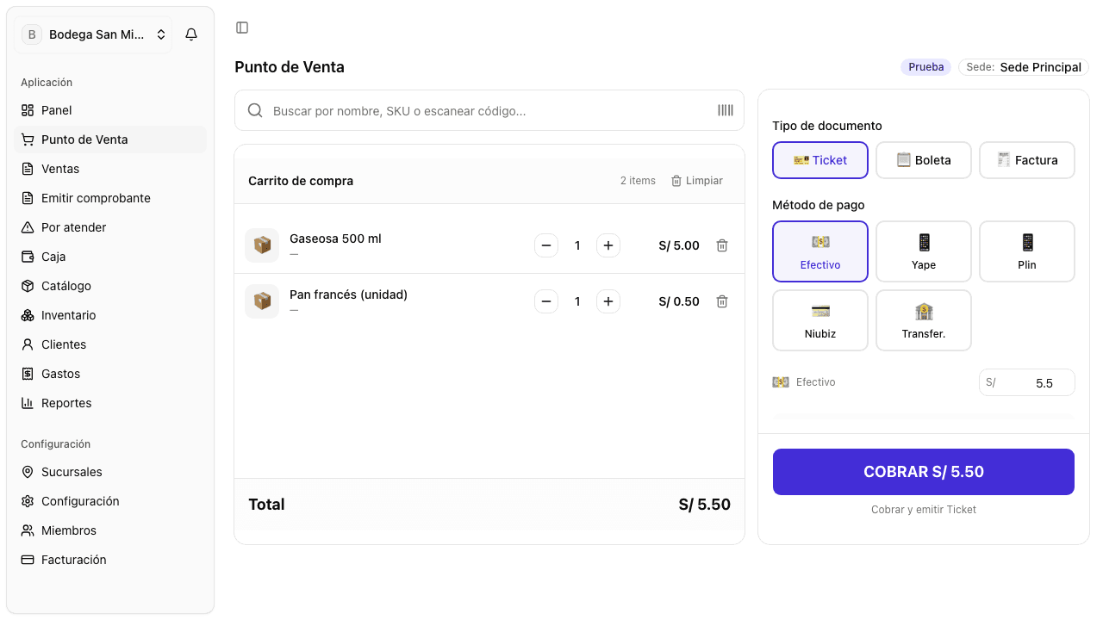Open the Caja wallet icon
This screenshot has height=620, width=1103.
(28, 257)
